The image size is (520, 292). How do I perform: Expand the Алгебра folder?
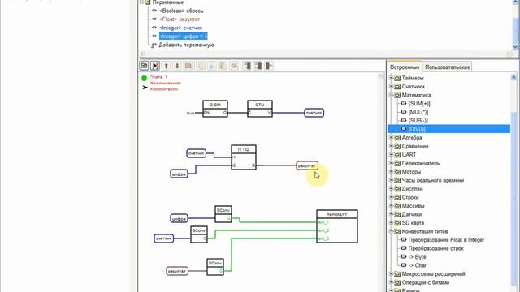pos(391,138)
